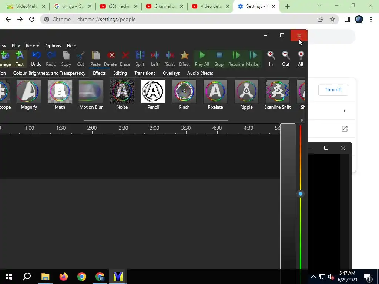
Task: Apply the Pixelate effect
Action: point(215,95)
